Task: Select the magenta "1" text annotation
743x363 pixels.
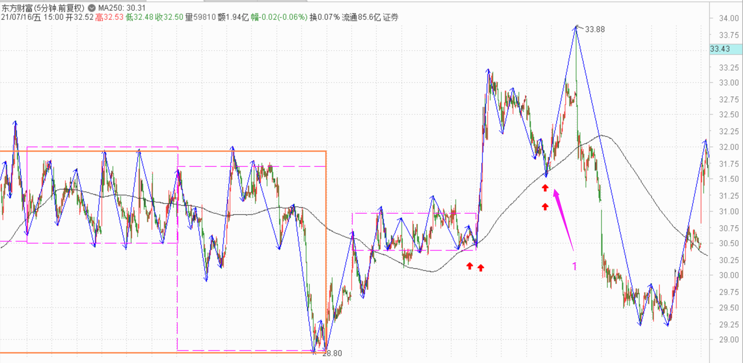Action: [x=575, y=266]
